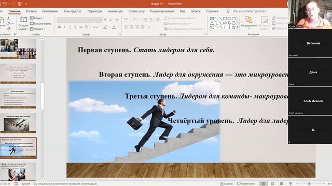Click the font color A swatch
This screenshot has height=186, width=332.
(114, 27)
